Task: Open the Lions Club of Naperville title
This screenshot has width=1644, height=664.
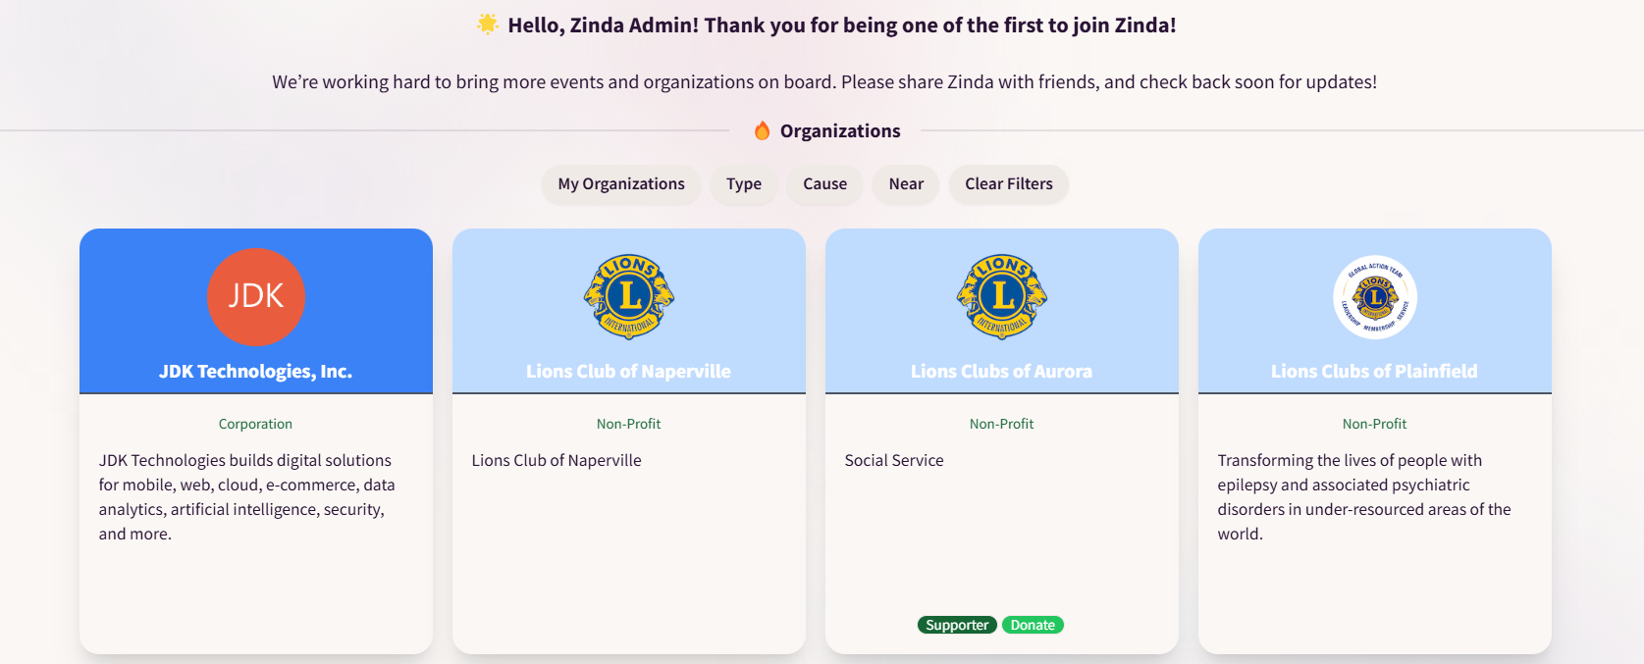Action: point(629,372)
